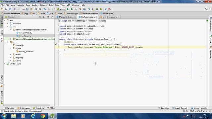This screenshot has width=212, height=119.
Task: Switch to the activity_main.xml tab
Action: (110, 17)
